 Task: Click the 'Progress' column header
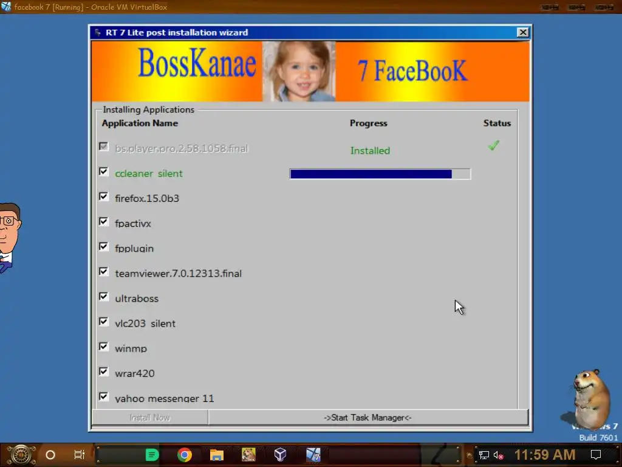click(x=369, y=123)
